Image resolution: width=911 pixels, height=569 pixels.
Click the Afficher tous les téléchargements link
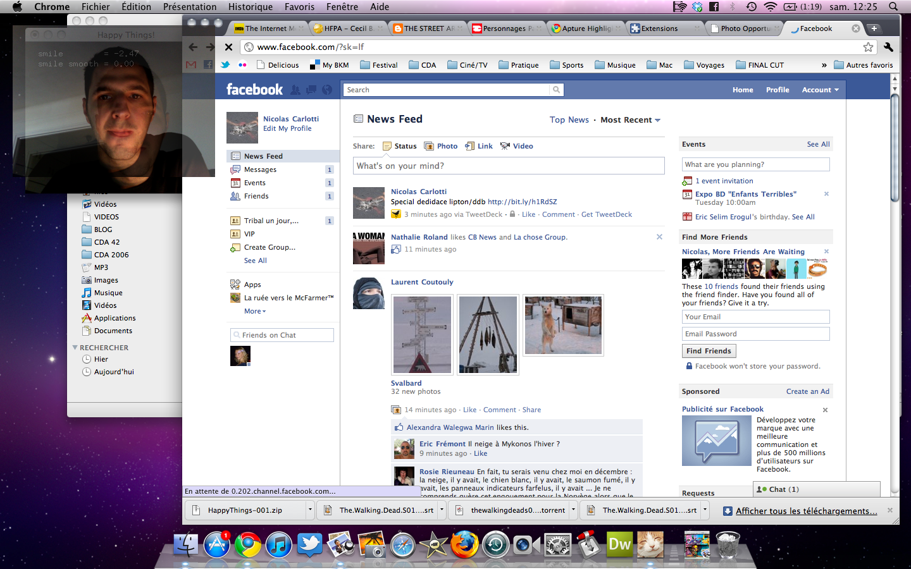click(806, 511)
